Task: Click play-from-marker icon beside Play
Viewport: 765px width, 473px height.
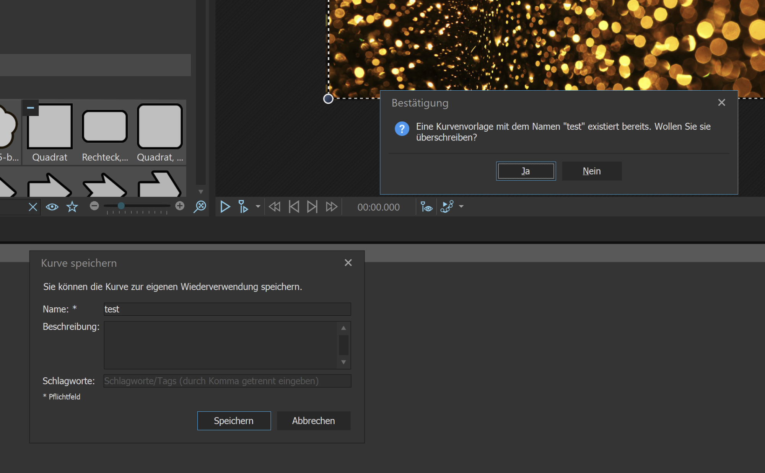Action: 243,207
